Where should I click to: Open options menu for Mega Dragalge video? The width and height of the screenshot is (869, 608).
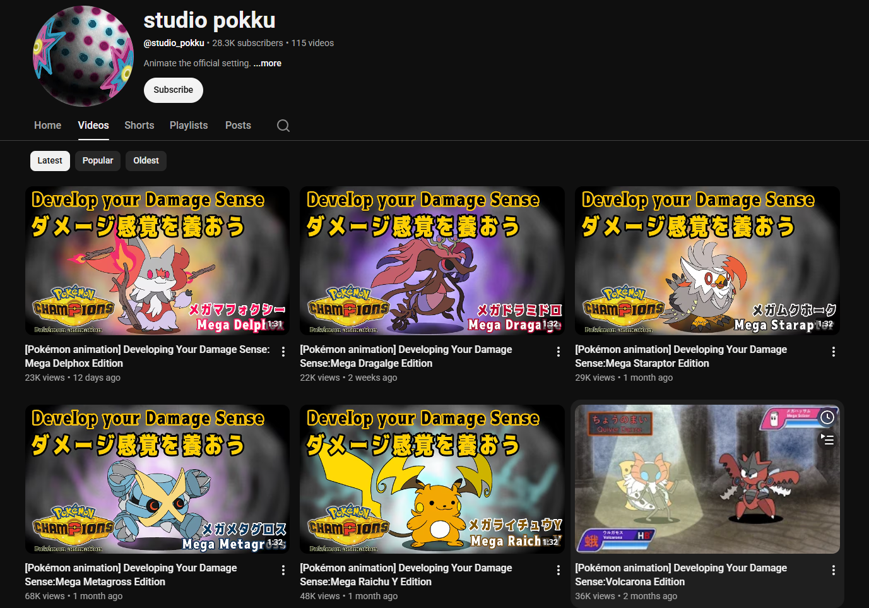click(559, 352)
